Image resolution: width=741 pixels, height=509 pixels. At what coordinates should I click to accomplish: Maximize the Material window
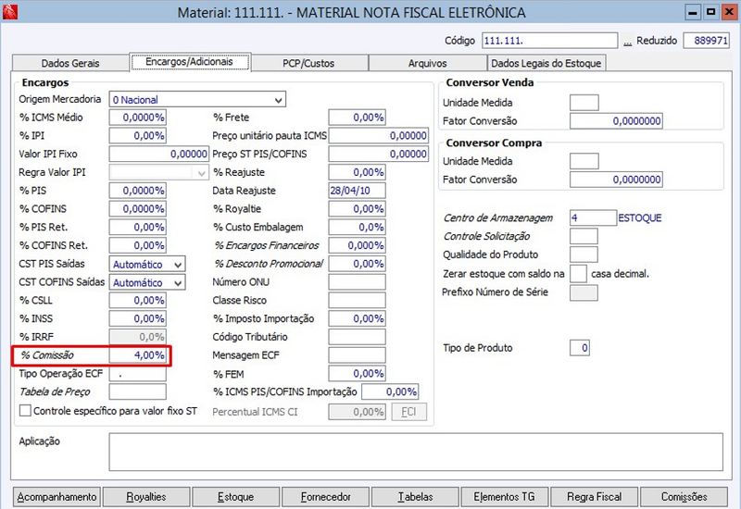pos(710,12)
